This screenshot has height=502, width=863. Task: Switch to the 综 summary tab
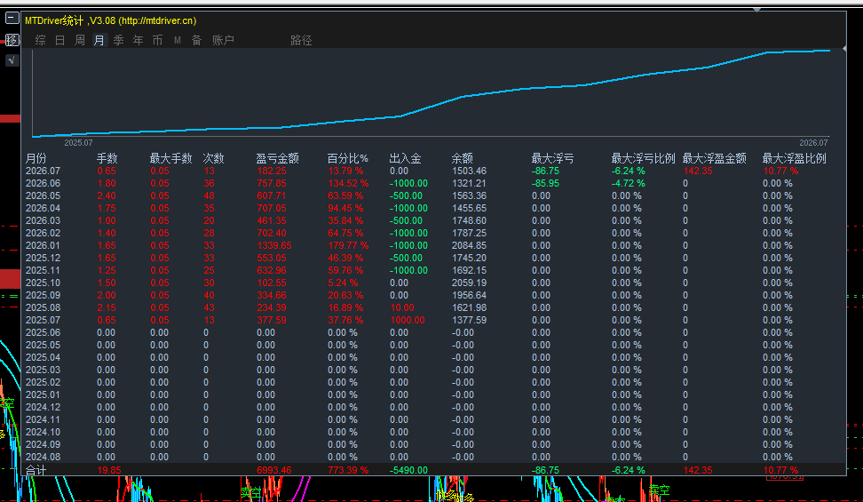[40, 40]
